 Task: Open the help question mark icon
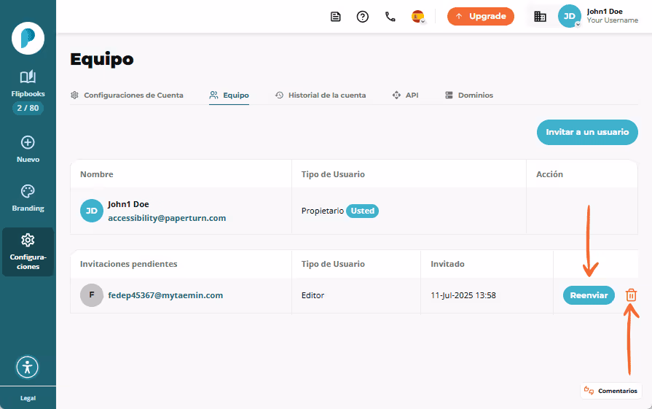363,17
